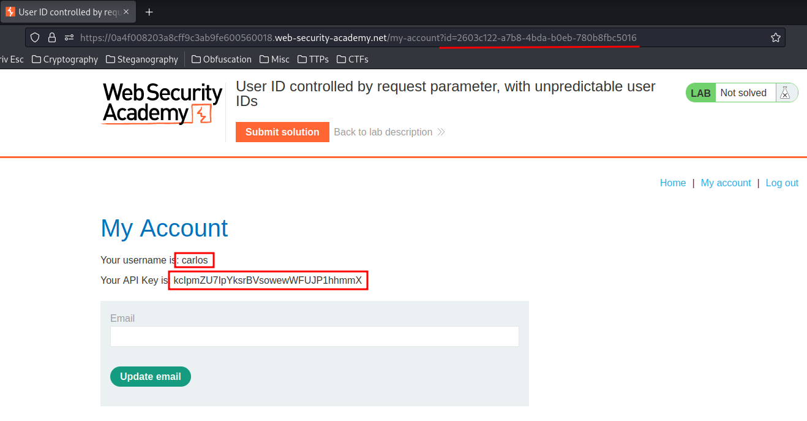This screenshot has width=807, height=421.
Task: Open the Cryptography bookmarks folder
Action: pyautogui.click(x=65, y=59)
